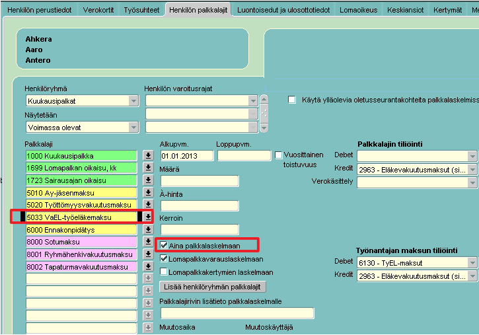This screenshot has width=479, height=335.
Task: Open the Verokäsittely dropdown
Action: [x=472, y=183]
